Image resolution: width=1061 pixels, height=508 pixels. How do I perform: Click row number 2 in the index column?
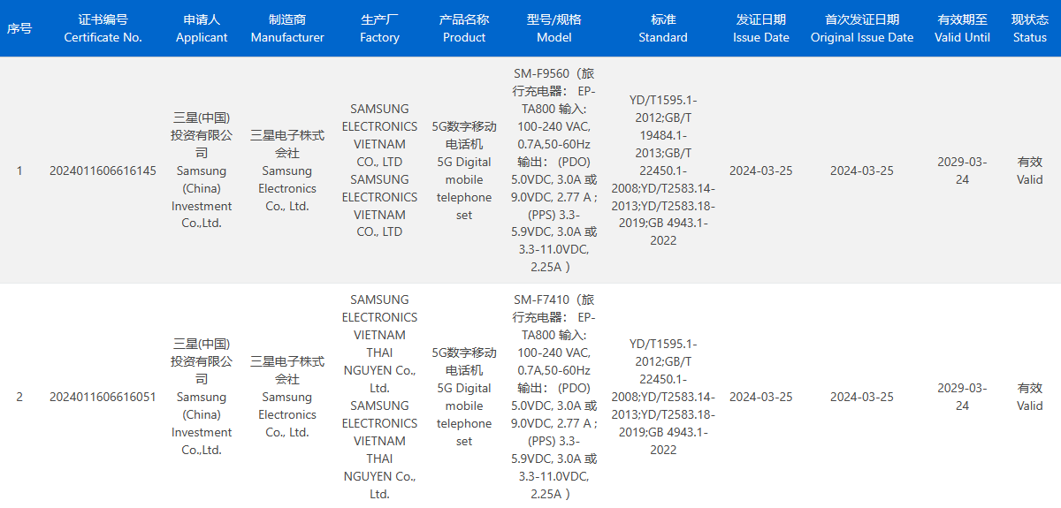tap(19, 397)
